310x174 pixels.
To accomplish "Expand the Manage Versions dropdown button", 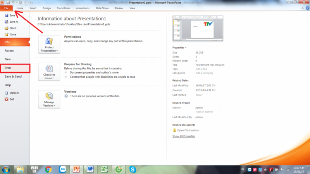I will click(49, 99).
